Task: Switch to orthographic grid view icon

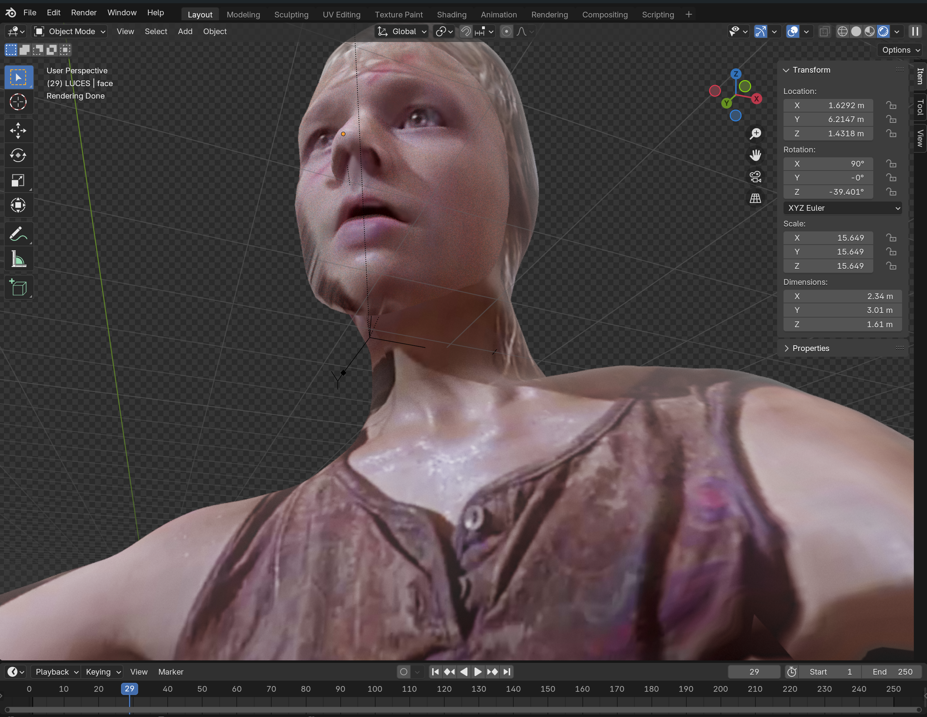Action: (755, 198)
